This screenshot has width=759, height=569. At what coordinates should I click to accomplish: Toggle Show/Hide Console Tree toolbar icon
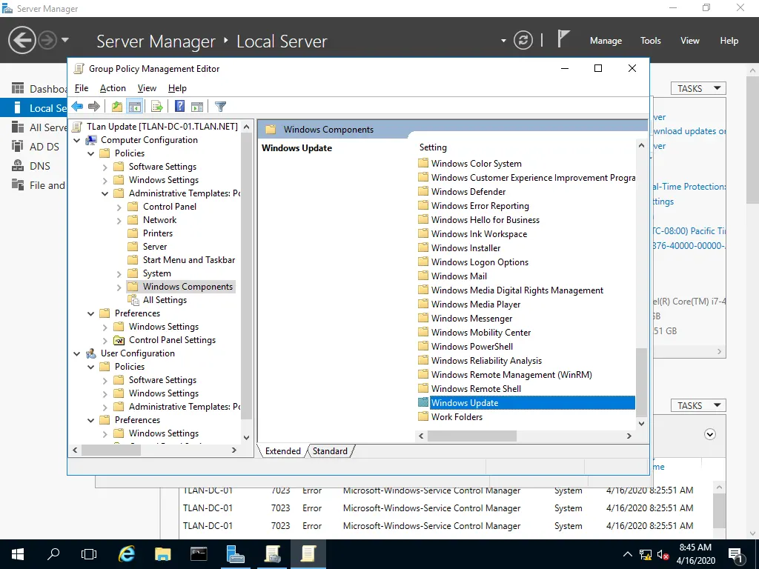(135, 107)
